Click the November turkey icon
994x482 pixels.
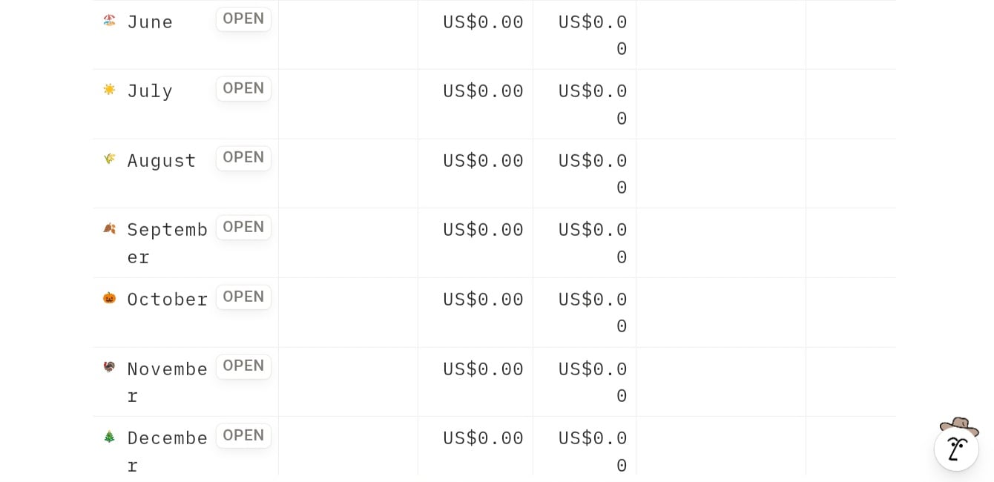[109, 366]
